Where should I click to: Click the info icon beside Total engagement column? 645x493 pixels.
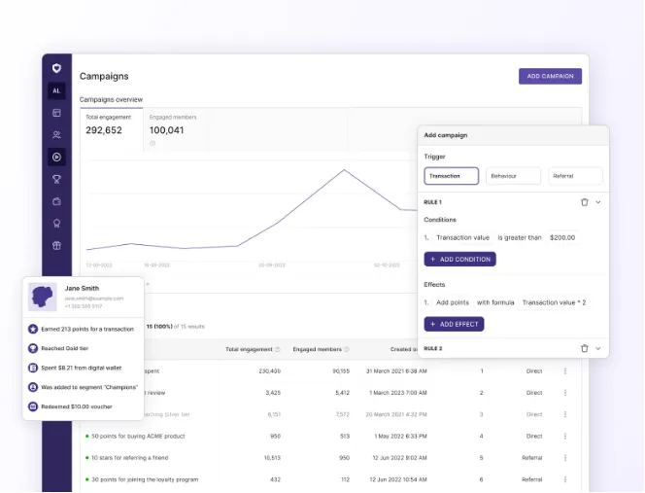[x=278, y=349]
